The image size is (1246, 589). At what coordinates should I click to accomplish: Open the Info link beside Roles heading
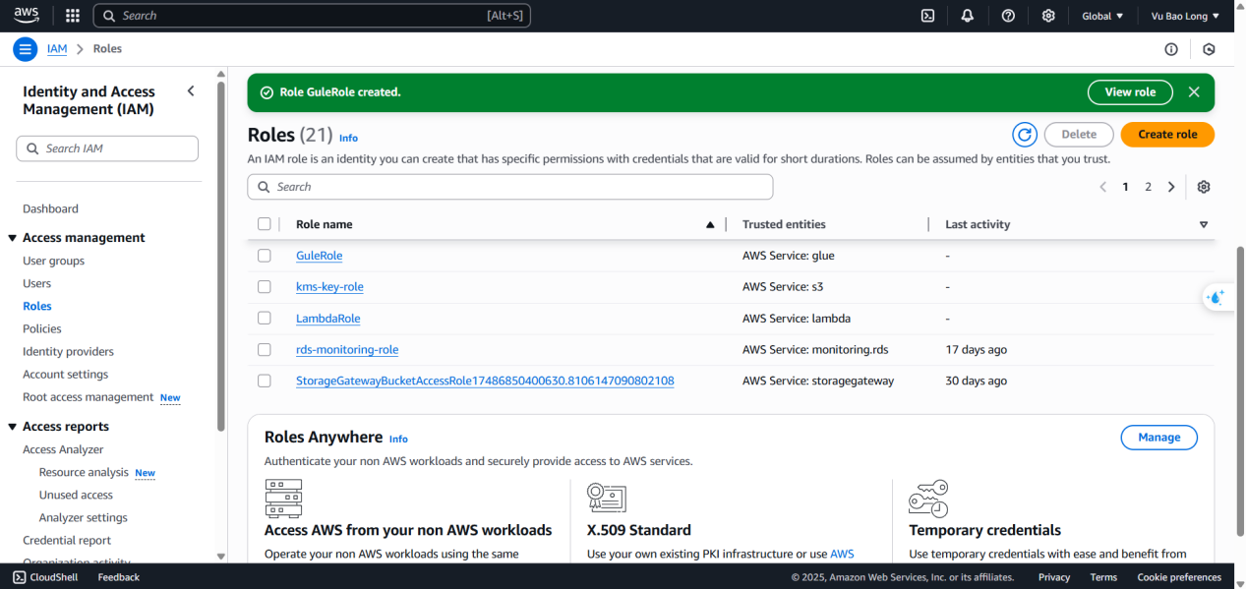pos(348,138)
